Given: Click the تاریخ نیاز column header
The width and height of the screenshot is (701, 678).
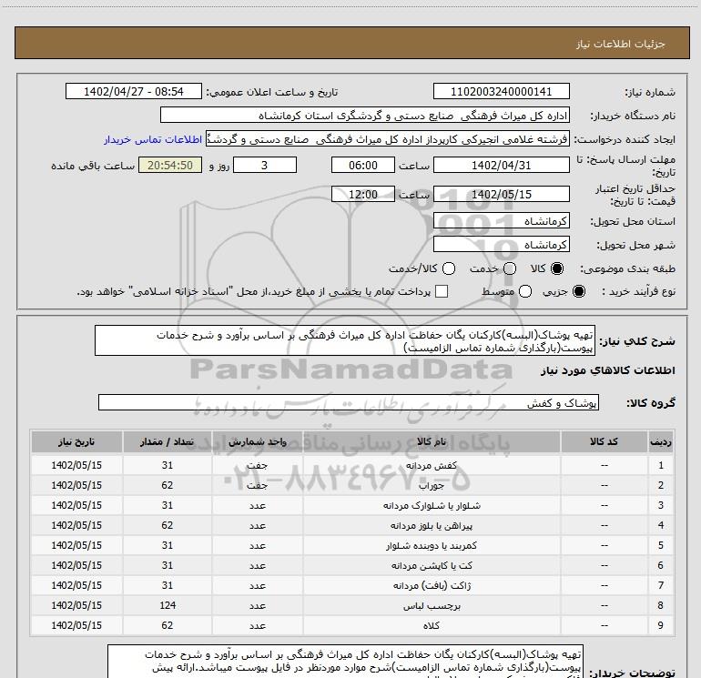Looking at the screenshot, I should coord(76,442).
